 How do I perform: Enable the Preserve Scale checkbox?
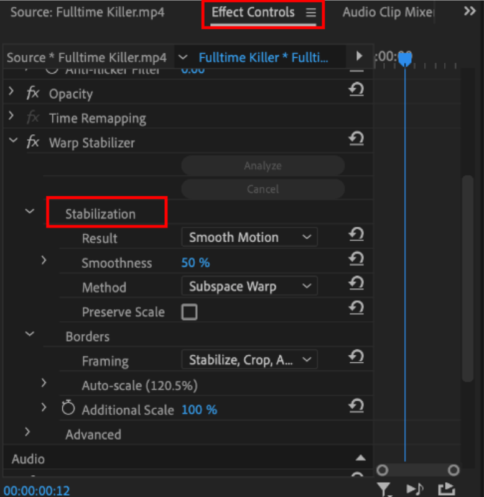click(190, 312)
